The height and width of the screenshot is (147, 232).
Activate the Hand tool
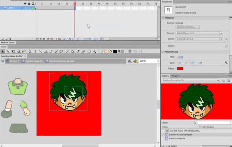89,52
